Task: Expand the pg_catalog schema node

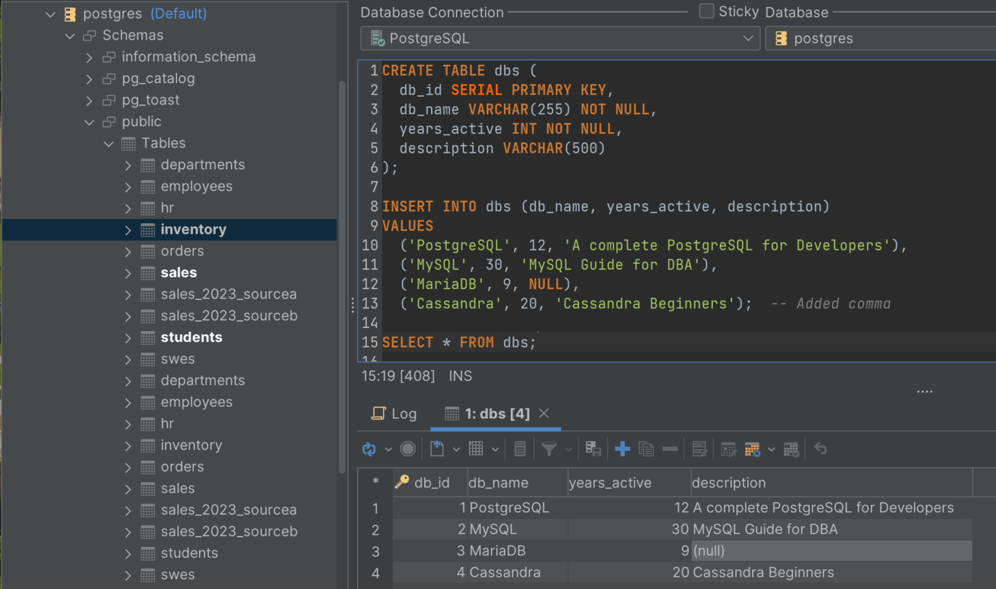Action: coord(89,79)
